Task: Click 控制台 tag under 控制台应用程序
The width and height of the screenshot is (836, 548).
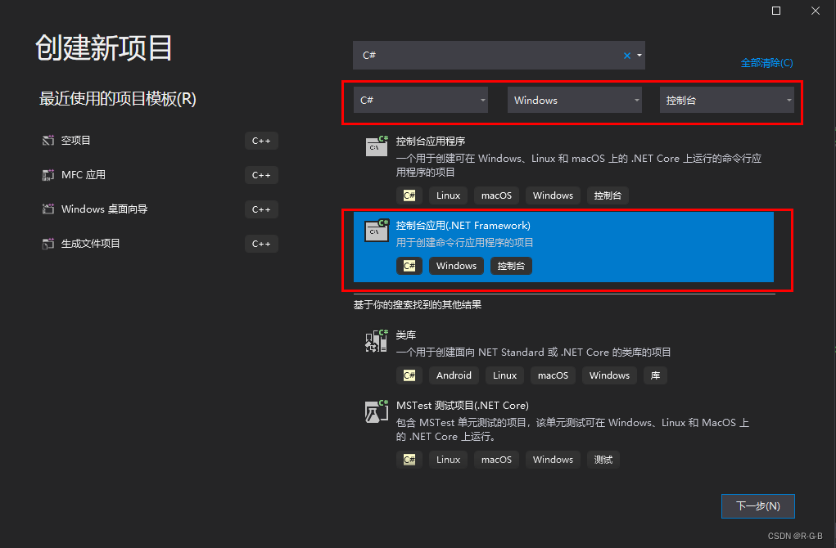Action: (608, 195)
